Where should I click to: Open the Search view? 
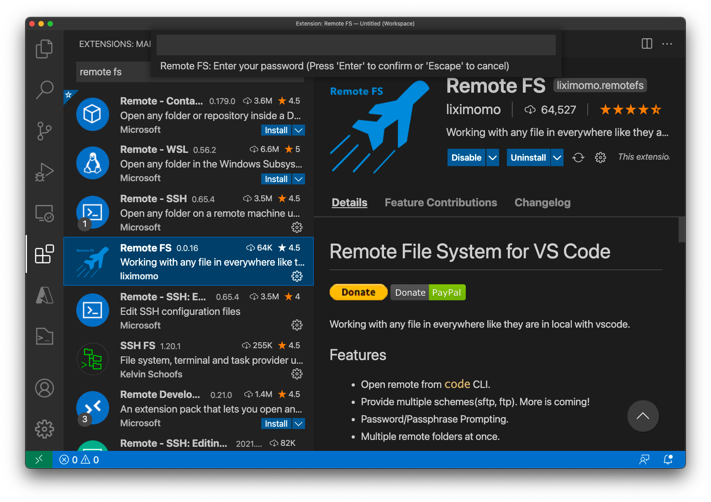tap(44, 90)
